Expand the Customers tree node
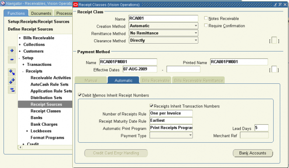Viewport: 289px width, 168px height. [20, 51]
